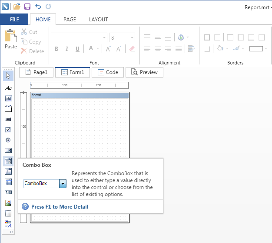Select the Form1 title bar
The width and height of the screenshot is (272, 243).
click(80, 95)
